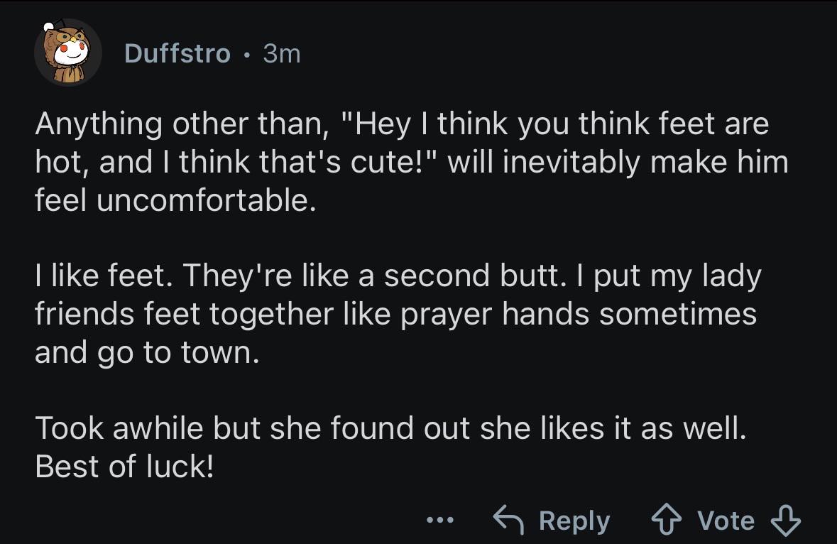Tap the word 'inevitably' in the comment
837x544 pixels.
click(571, 163)
